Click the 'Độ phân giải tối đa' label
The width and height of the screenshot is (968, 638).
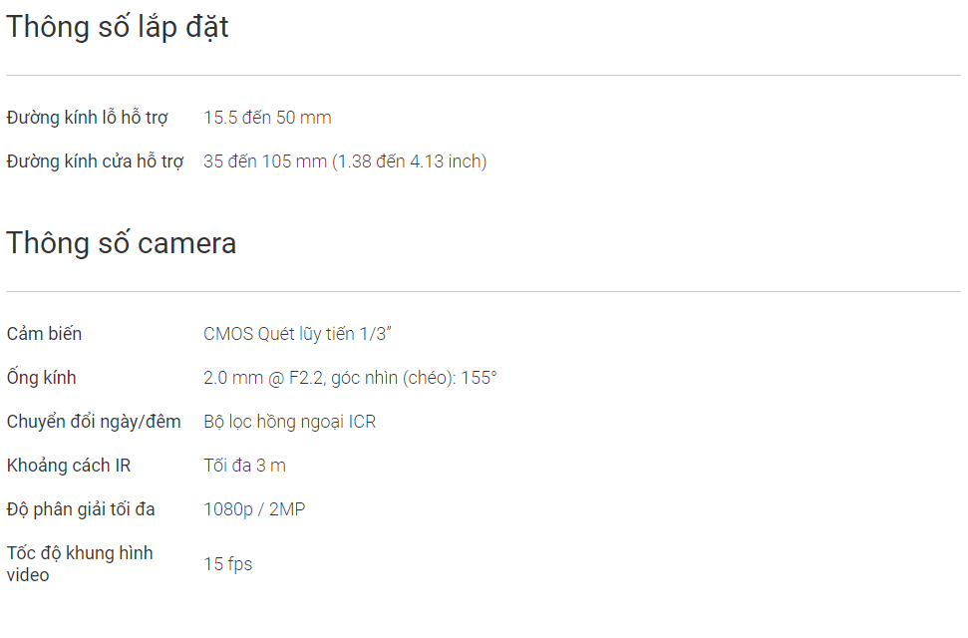[81, 509]
